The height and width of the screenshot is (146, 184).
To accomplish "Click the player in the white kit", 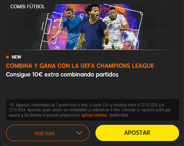I will [x=116, y=29].
